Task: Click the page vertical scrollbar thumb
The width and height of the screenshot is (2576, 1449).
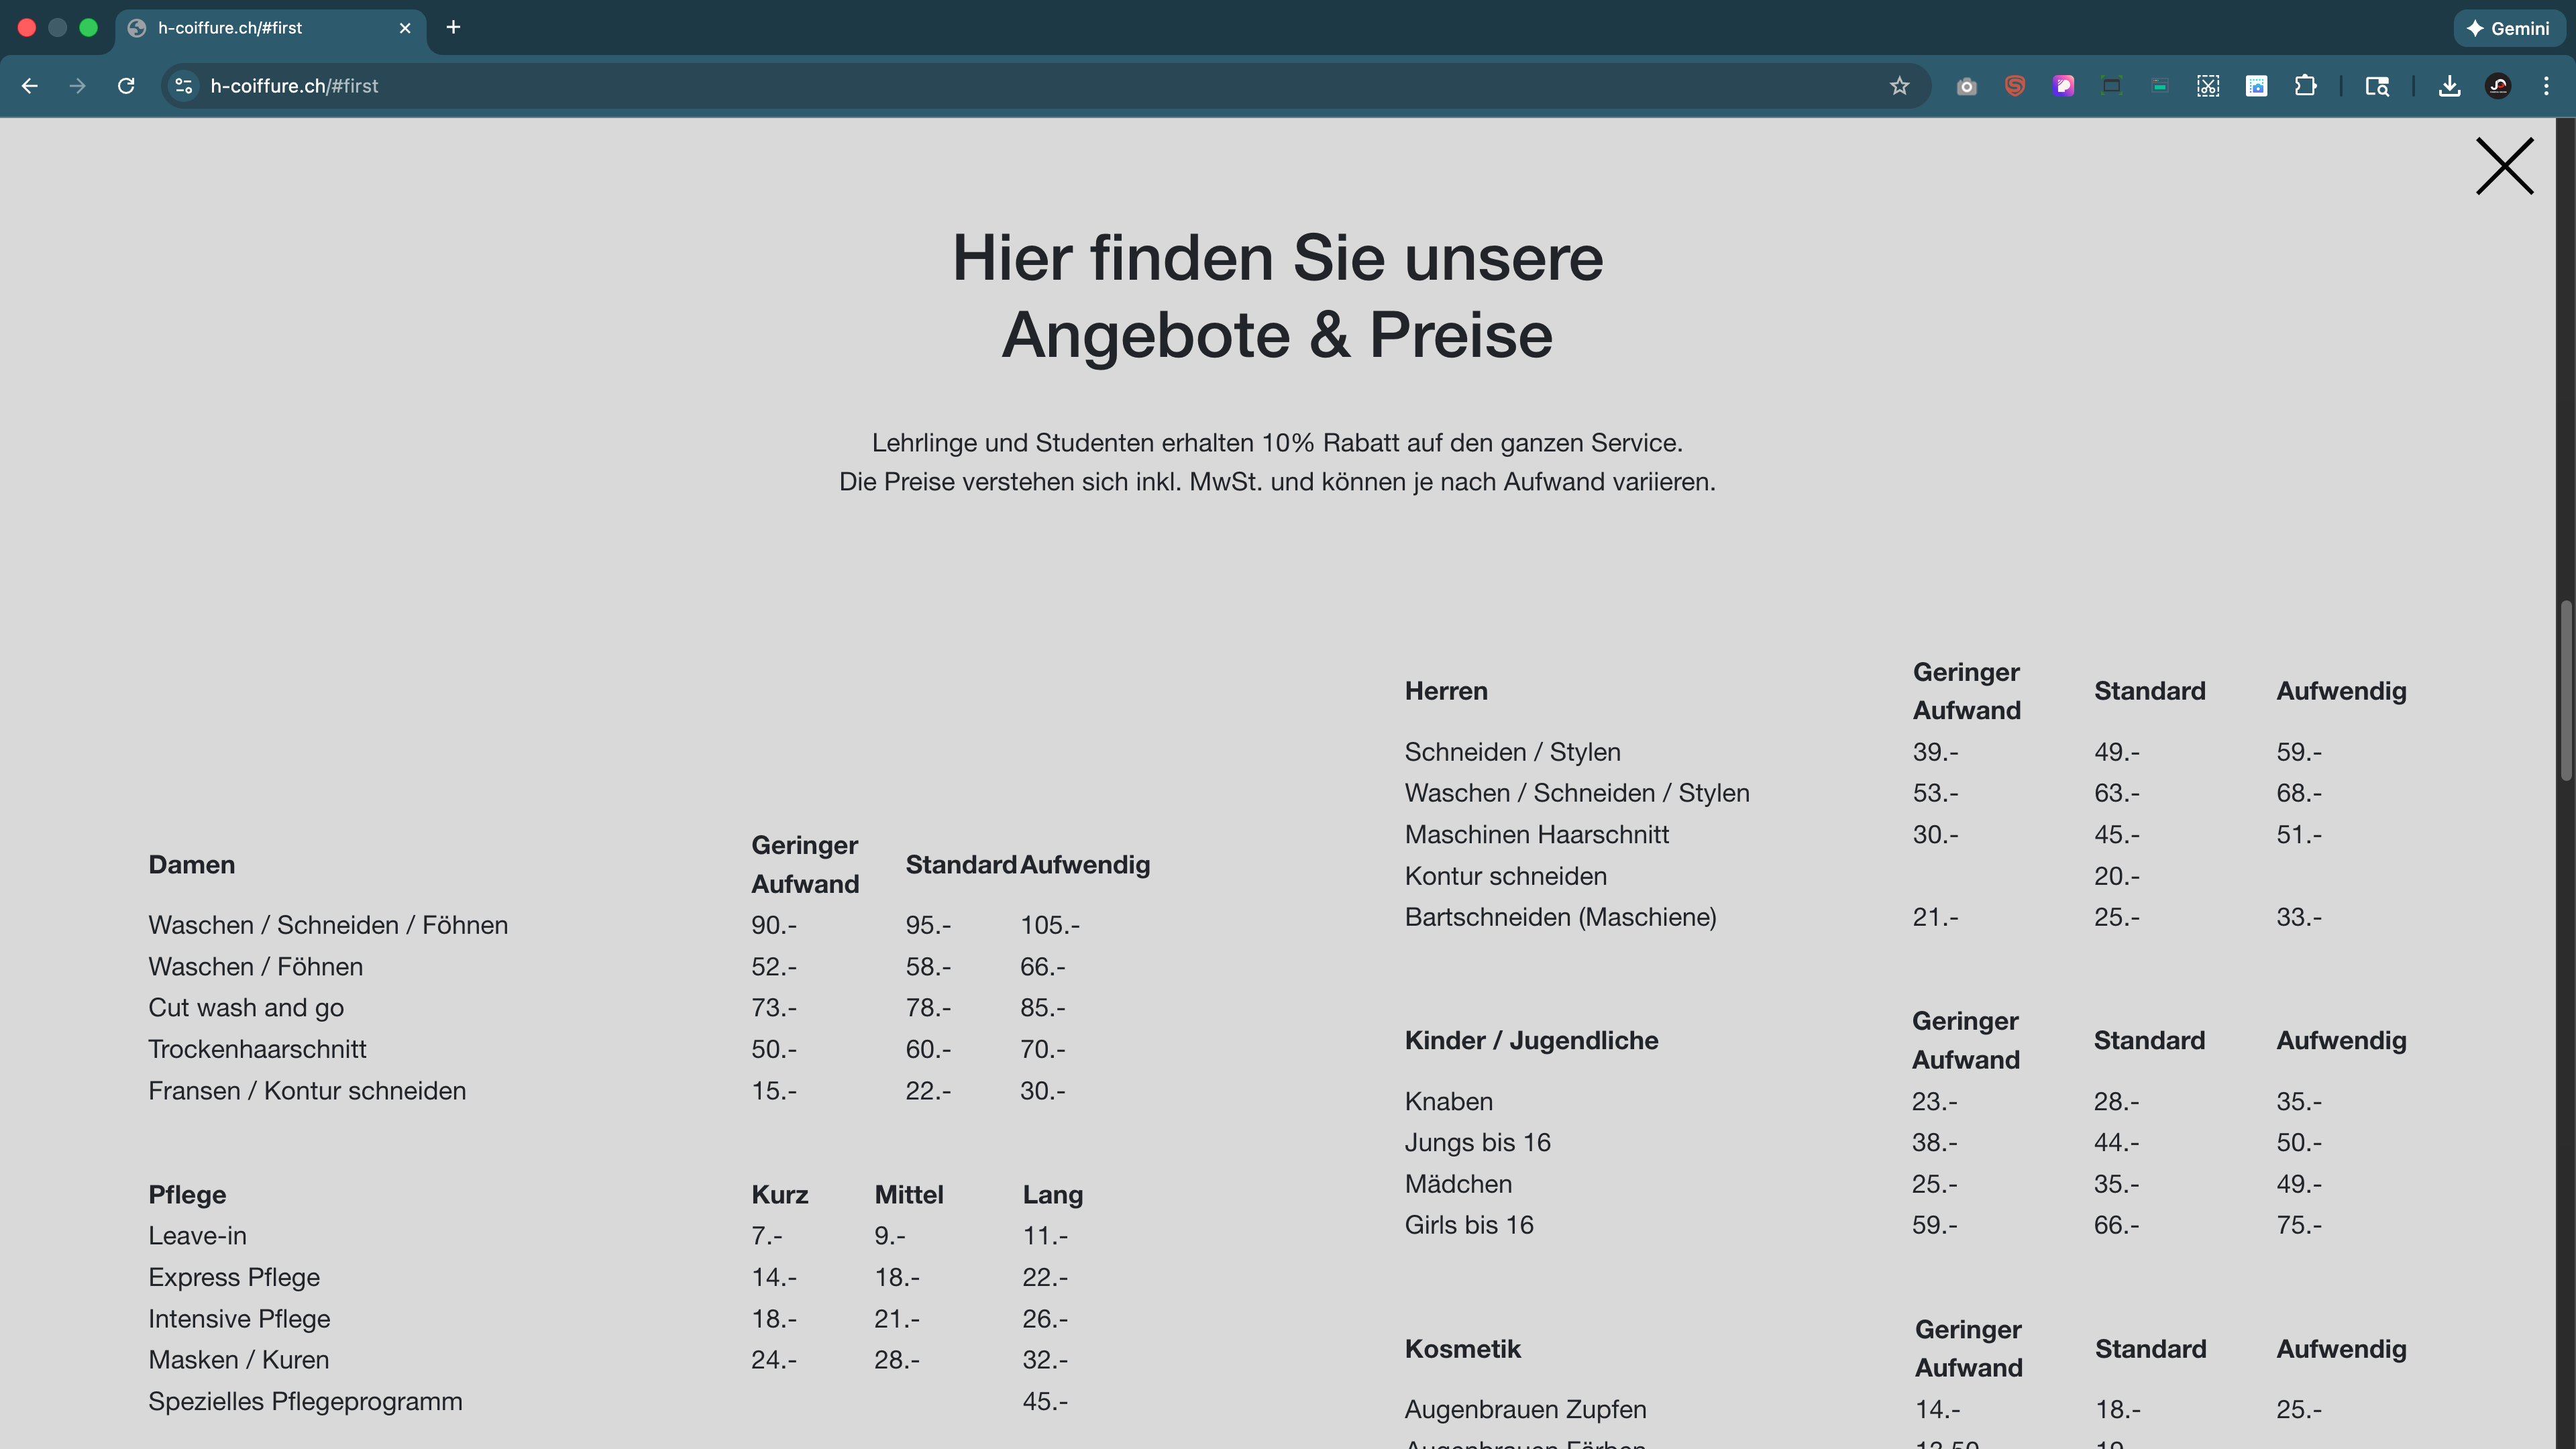Action: pos(2565,690)
